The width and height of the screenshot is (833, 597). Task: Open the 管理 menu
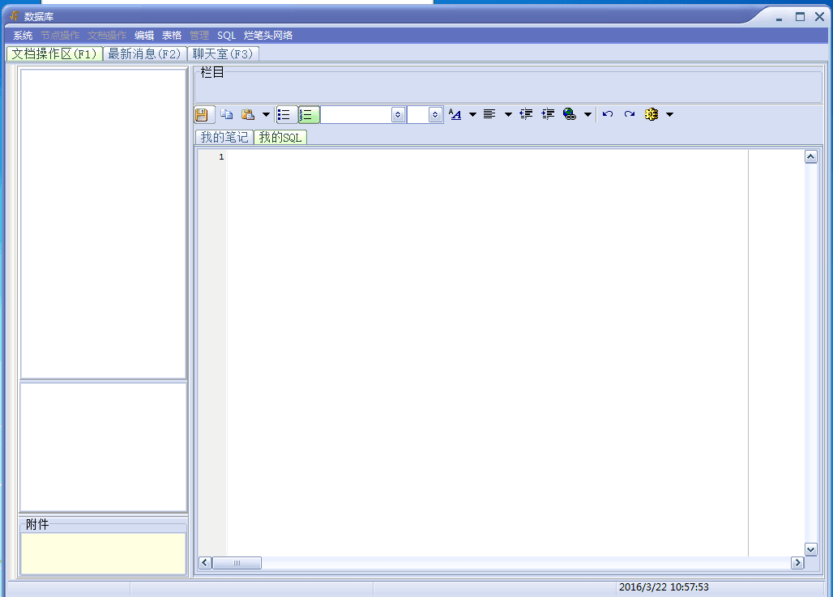(199, 36)
